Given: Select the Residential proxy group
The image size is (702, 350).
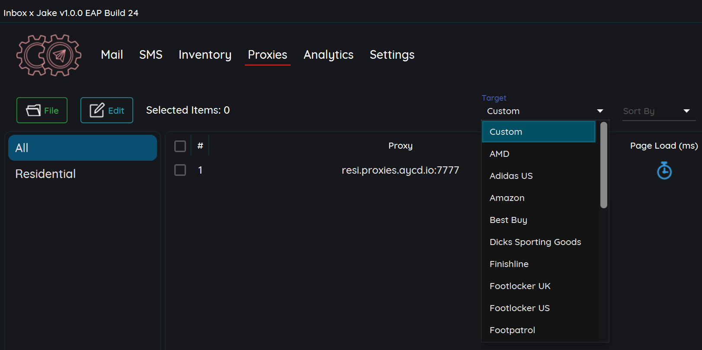Looking at the screenshot, I should pos(83,174).
